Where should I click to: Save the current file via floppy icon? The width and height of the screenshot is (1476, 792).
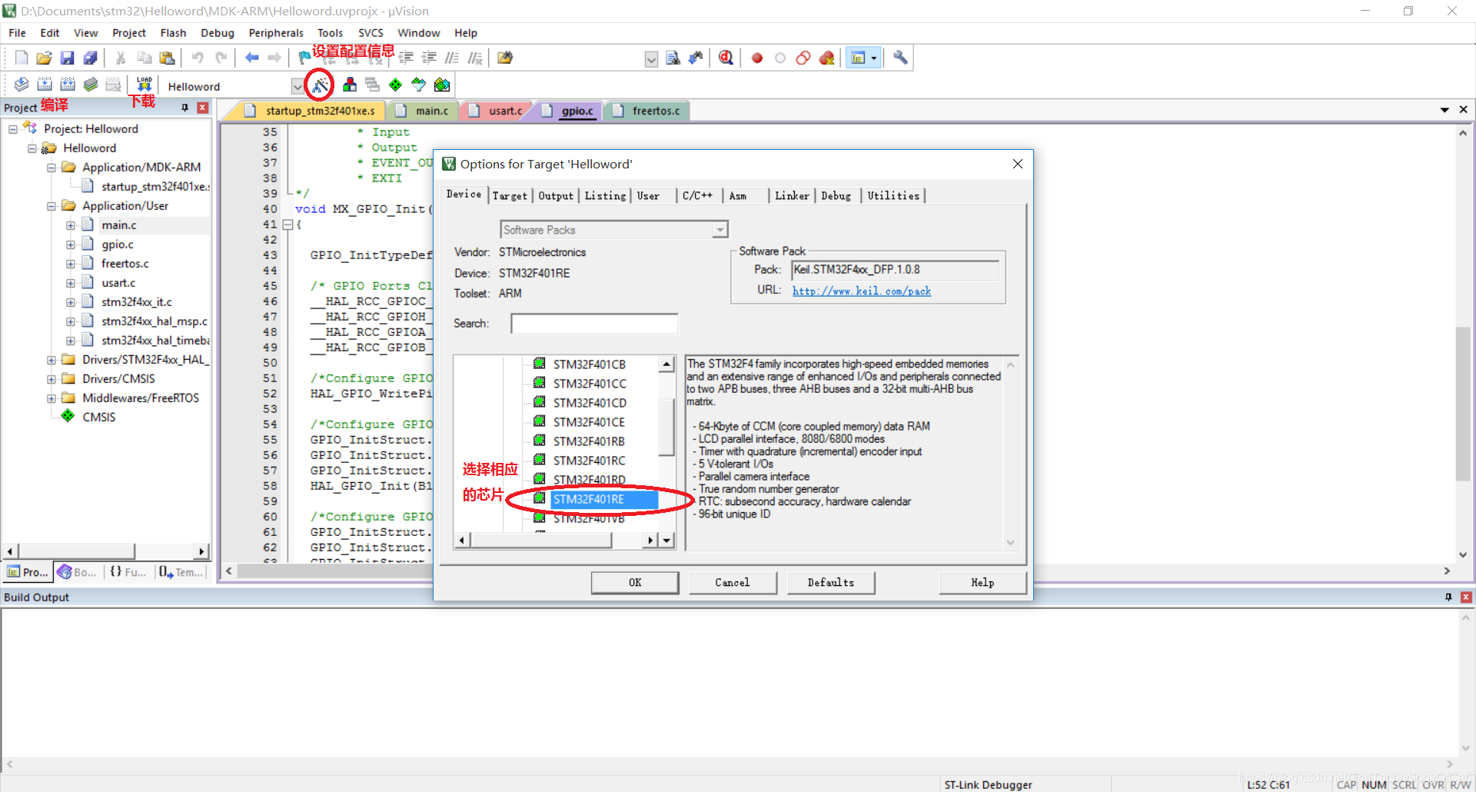pos(68,58)
